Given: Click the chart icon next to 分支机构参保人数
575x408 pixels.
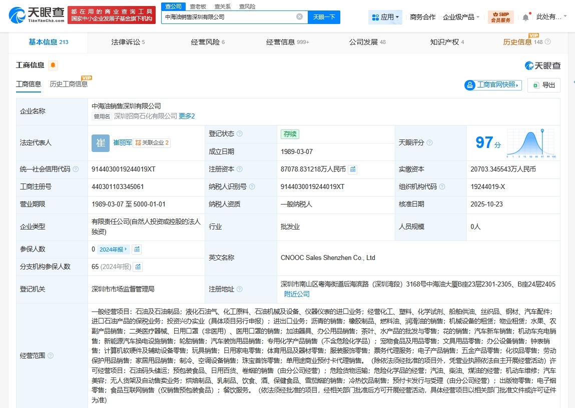Looking at the screenshot, I should pos(137,266).
